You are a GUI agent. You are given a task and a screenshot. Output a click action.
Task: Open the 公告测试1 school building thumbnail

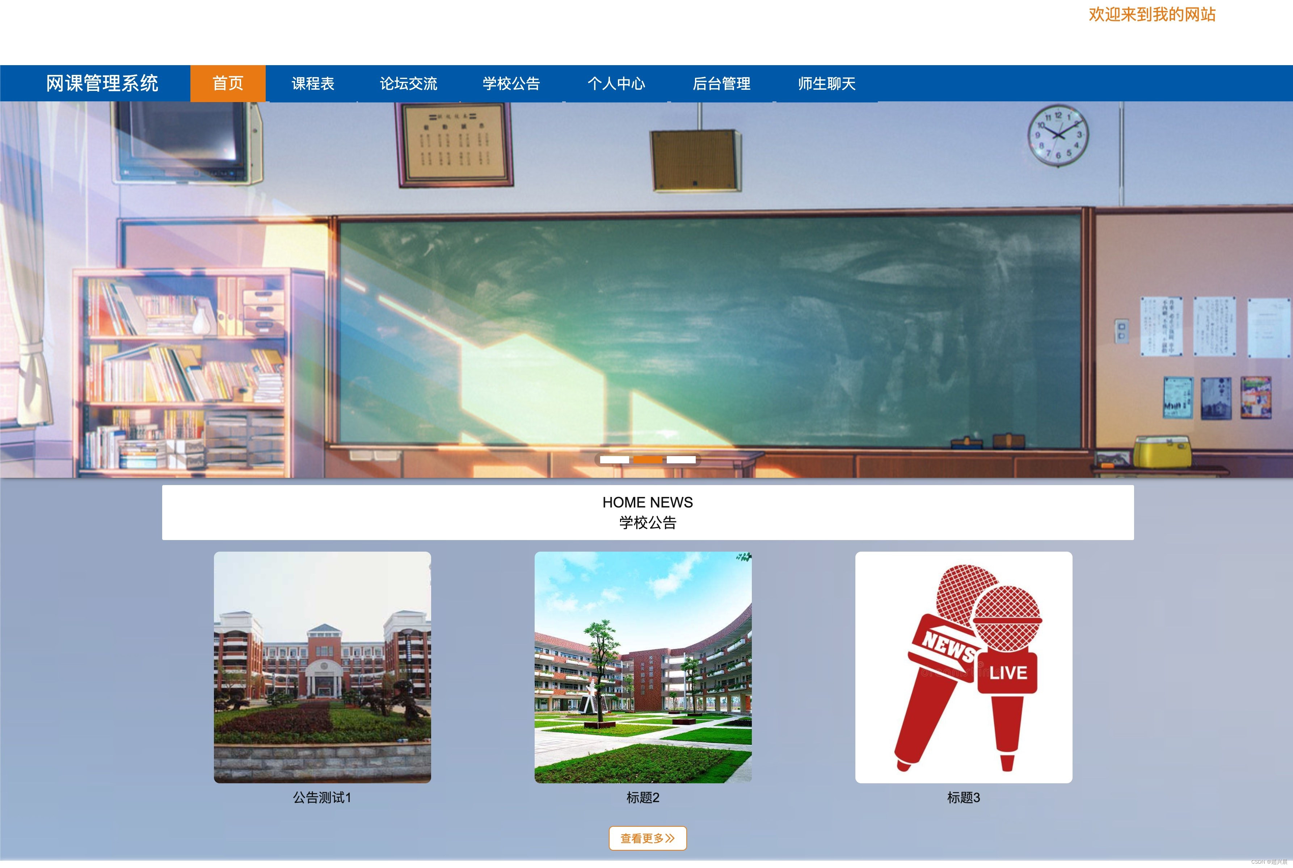(322, 667)
